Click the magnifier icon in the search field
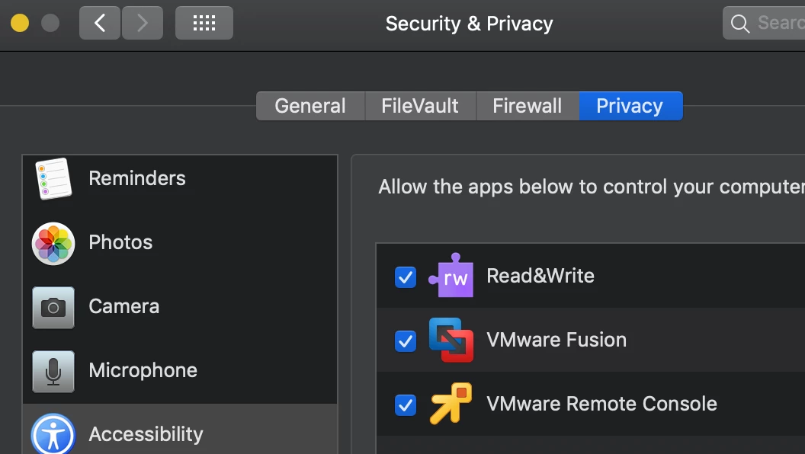 (739, 24)
